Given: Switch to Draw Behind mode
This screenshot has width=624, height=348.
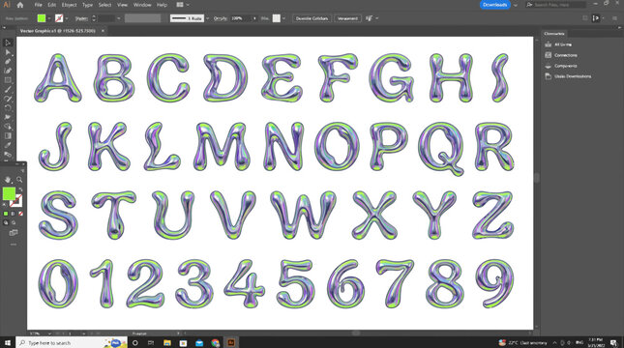Looking at the screenshot, I should (14, 222).
